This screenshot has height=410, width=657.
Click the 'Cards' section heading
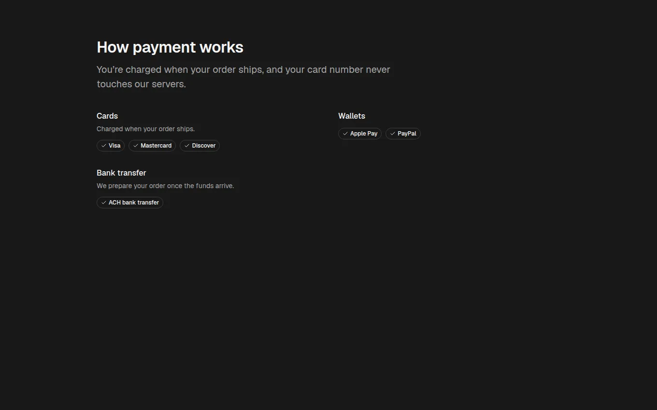107,116
